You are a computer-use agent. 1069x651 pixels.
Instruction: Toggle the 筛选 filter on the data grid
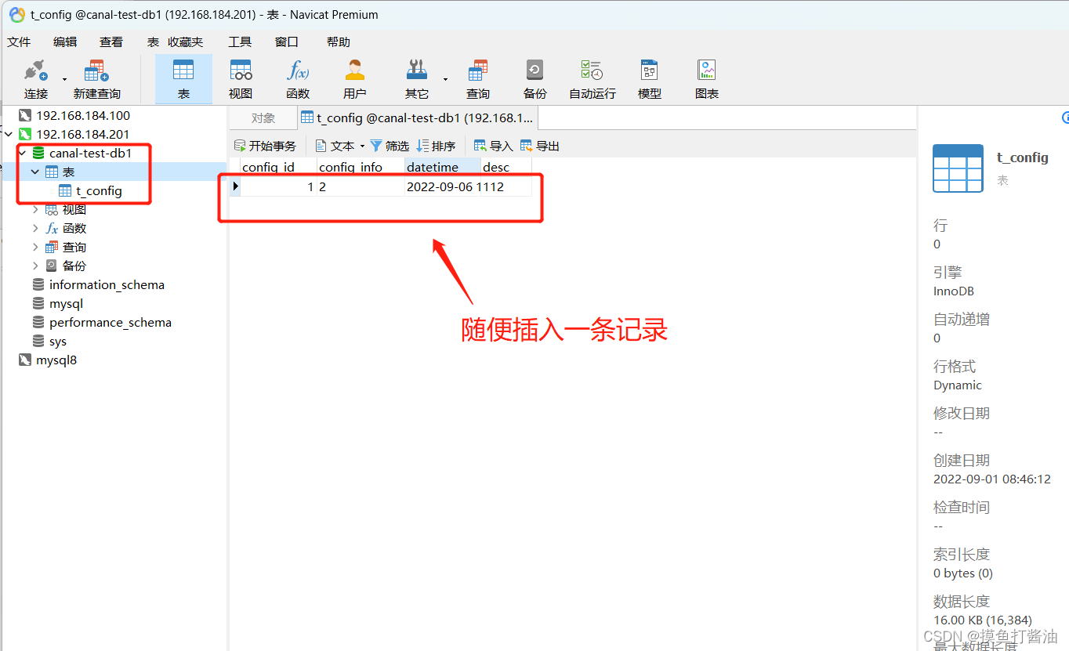390,145
